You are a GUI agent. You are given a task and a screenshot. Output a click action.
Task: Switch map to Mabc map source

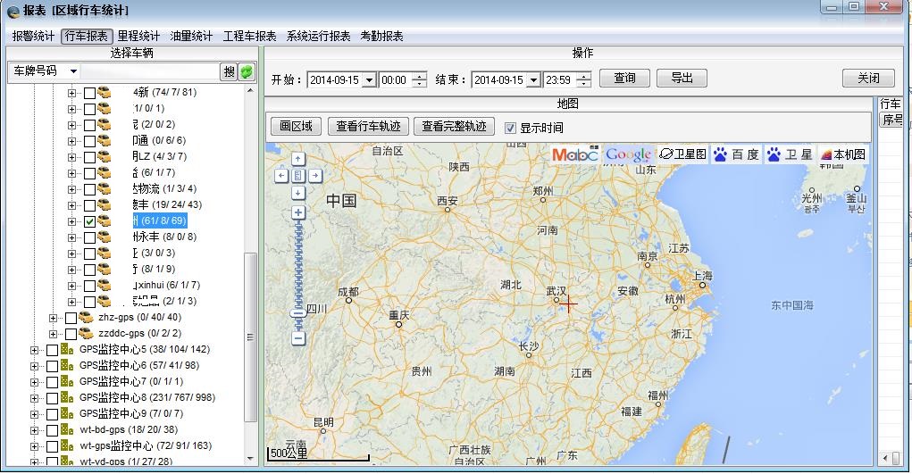574,154
